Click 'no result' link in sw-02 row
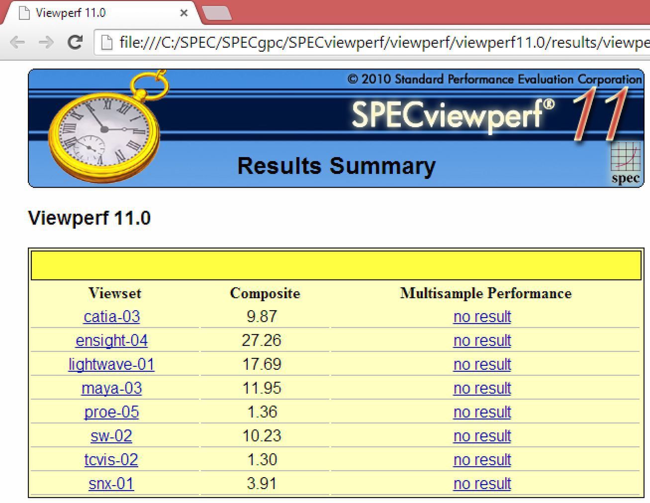650x503 pixels. [x=482, y=436]
